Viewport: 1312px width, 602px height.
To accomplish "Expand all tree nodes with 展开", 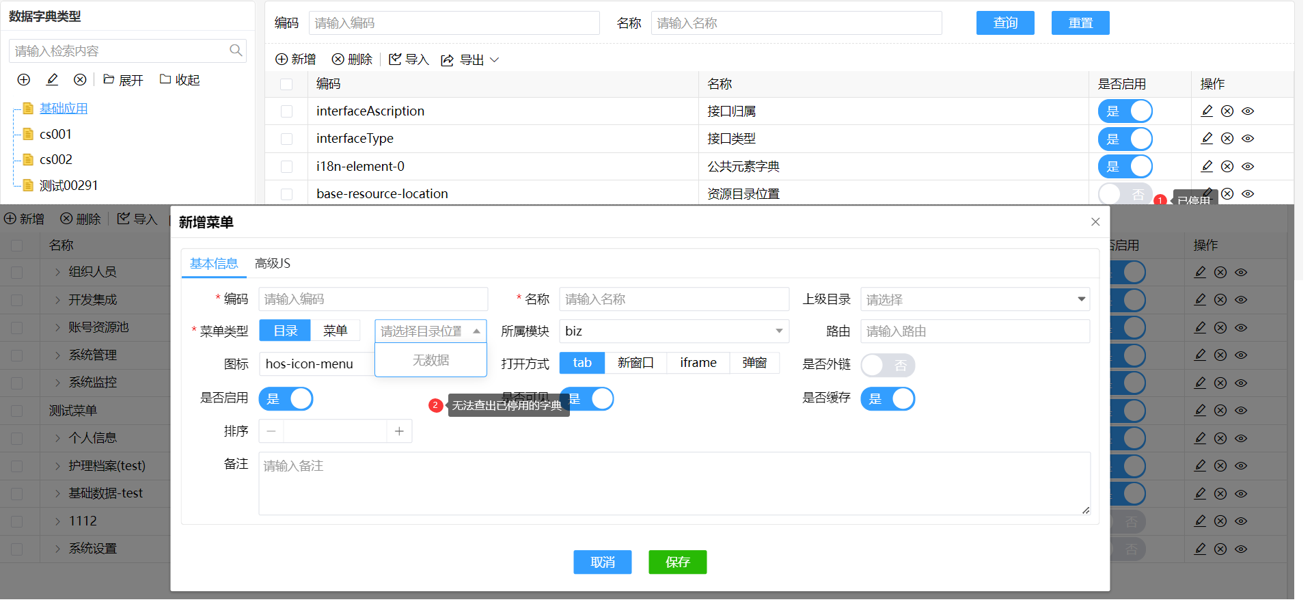I will pos(123,80).
